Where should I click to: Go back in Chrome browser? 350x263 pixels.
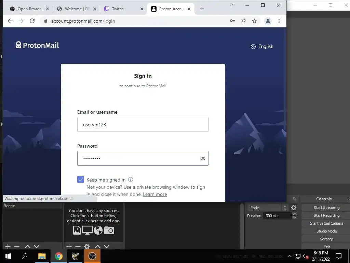tap(10, 21)
